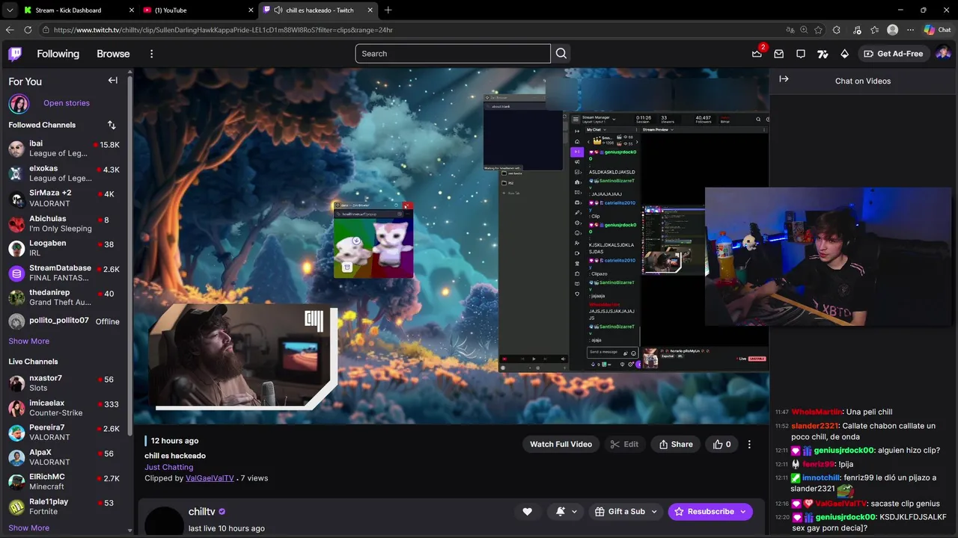Click in the Twitch search field
The height and width of the screenshot is (538, 958).
tap(453, 54)
